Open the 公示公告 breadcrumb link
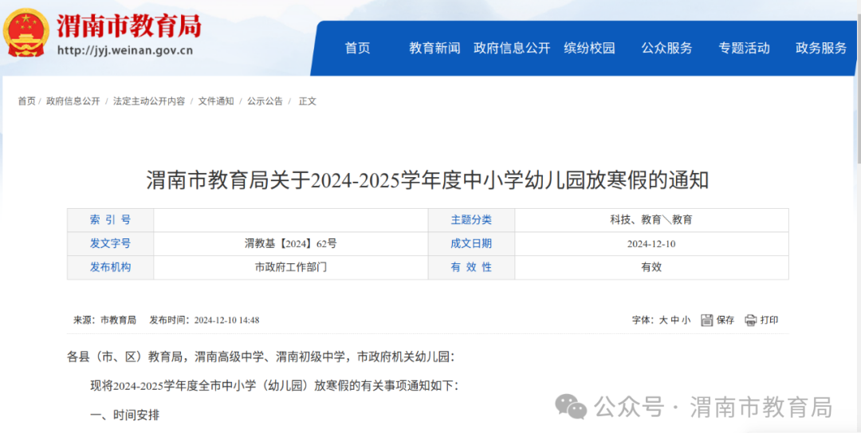Viewport: 861px width, 433px height. [x=265, y=101]
